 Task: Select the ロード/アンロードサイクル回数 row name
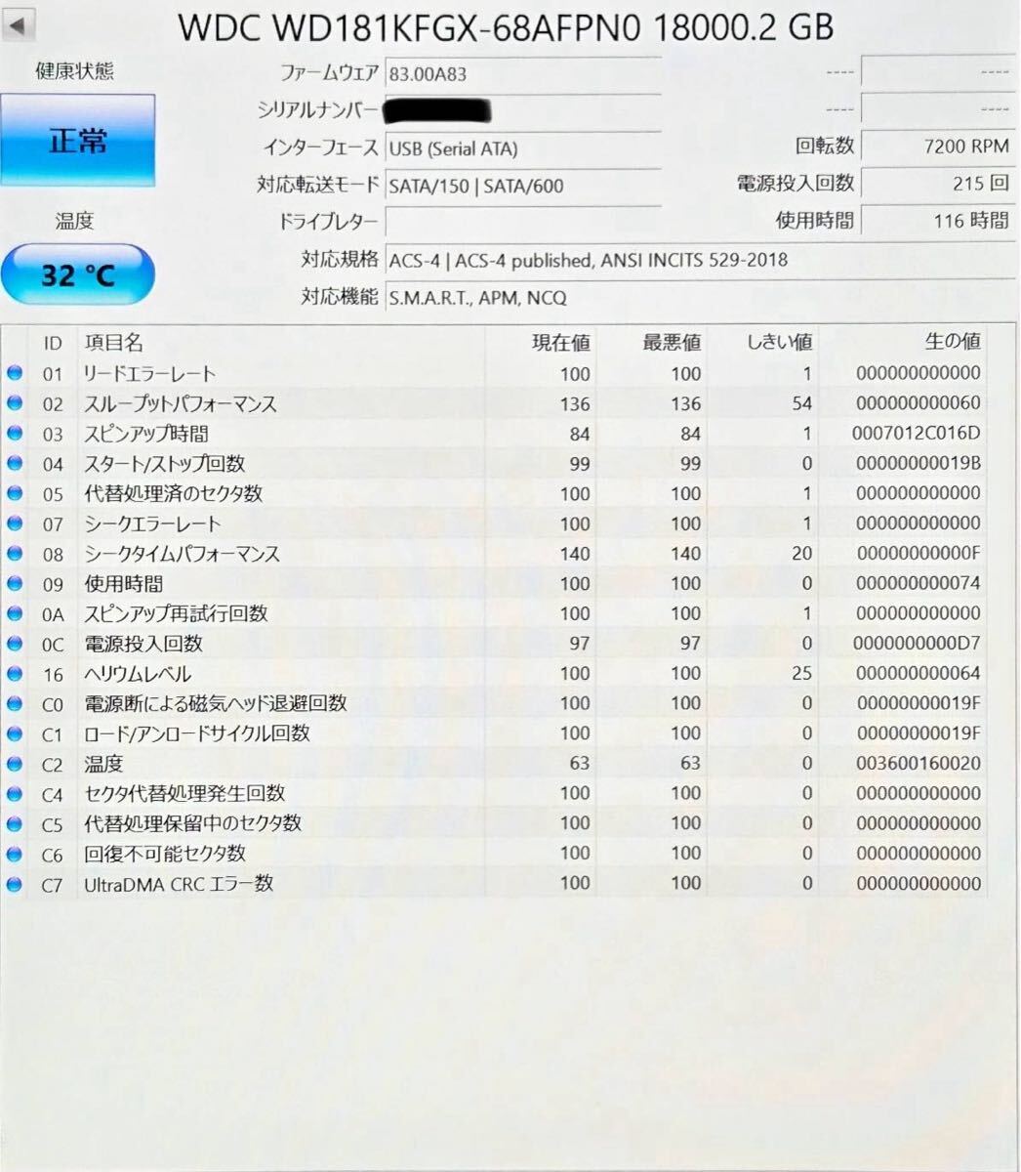(x=197, y=733)
